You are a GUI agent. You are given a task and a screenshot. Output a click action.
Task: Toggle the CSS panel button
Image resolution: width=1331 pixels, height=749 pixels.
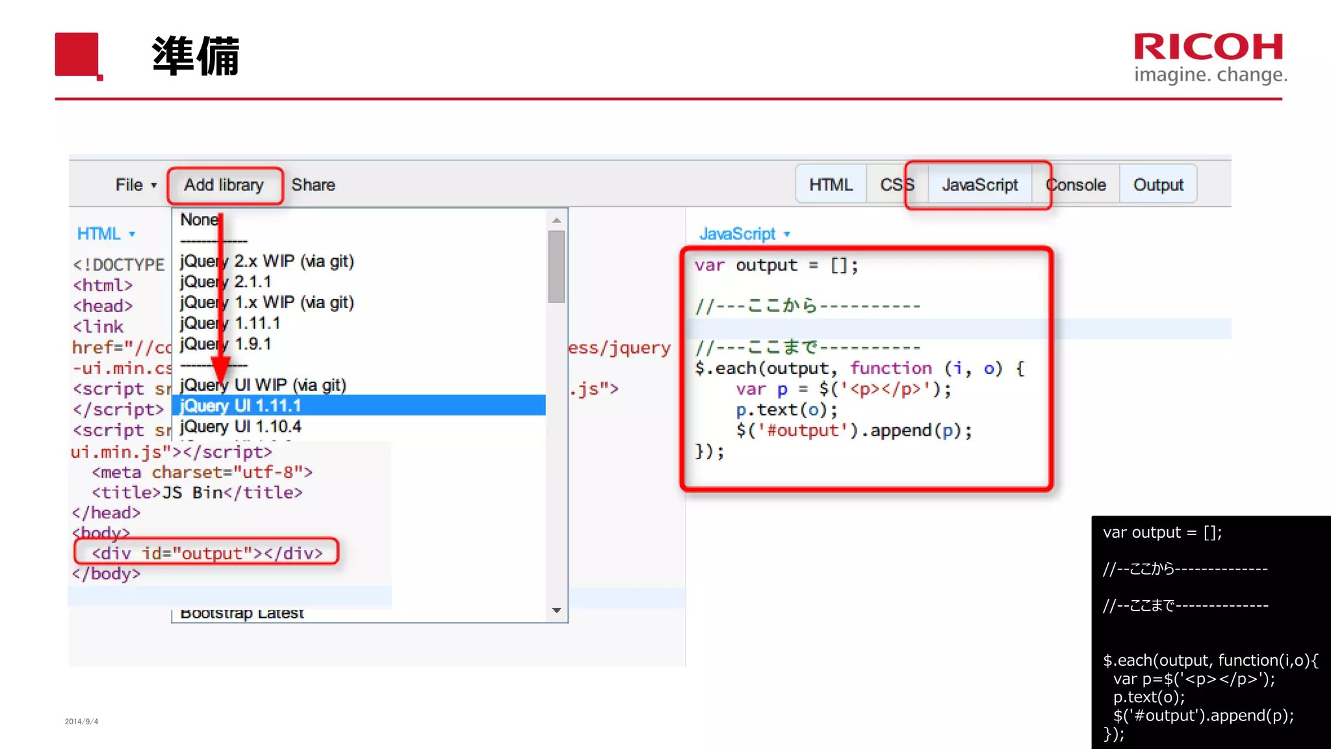point(896,185)
